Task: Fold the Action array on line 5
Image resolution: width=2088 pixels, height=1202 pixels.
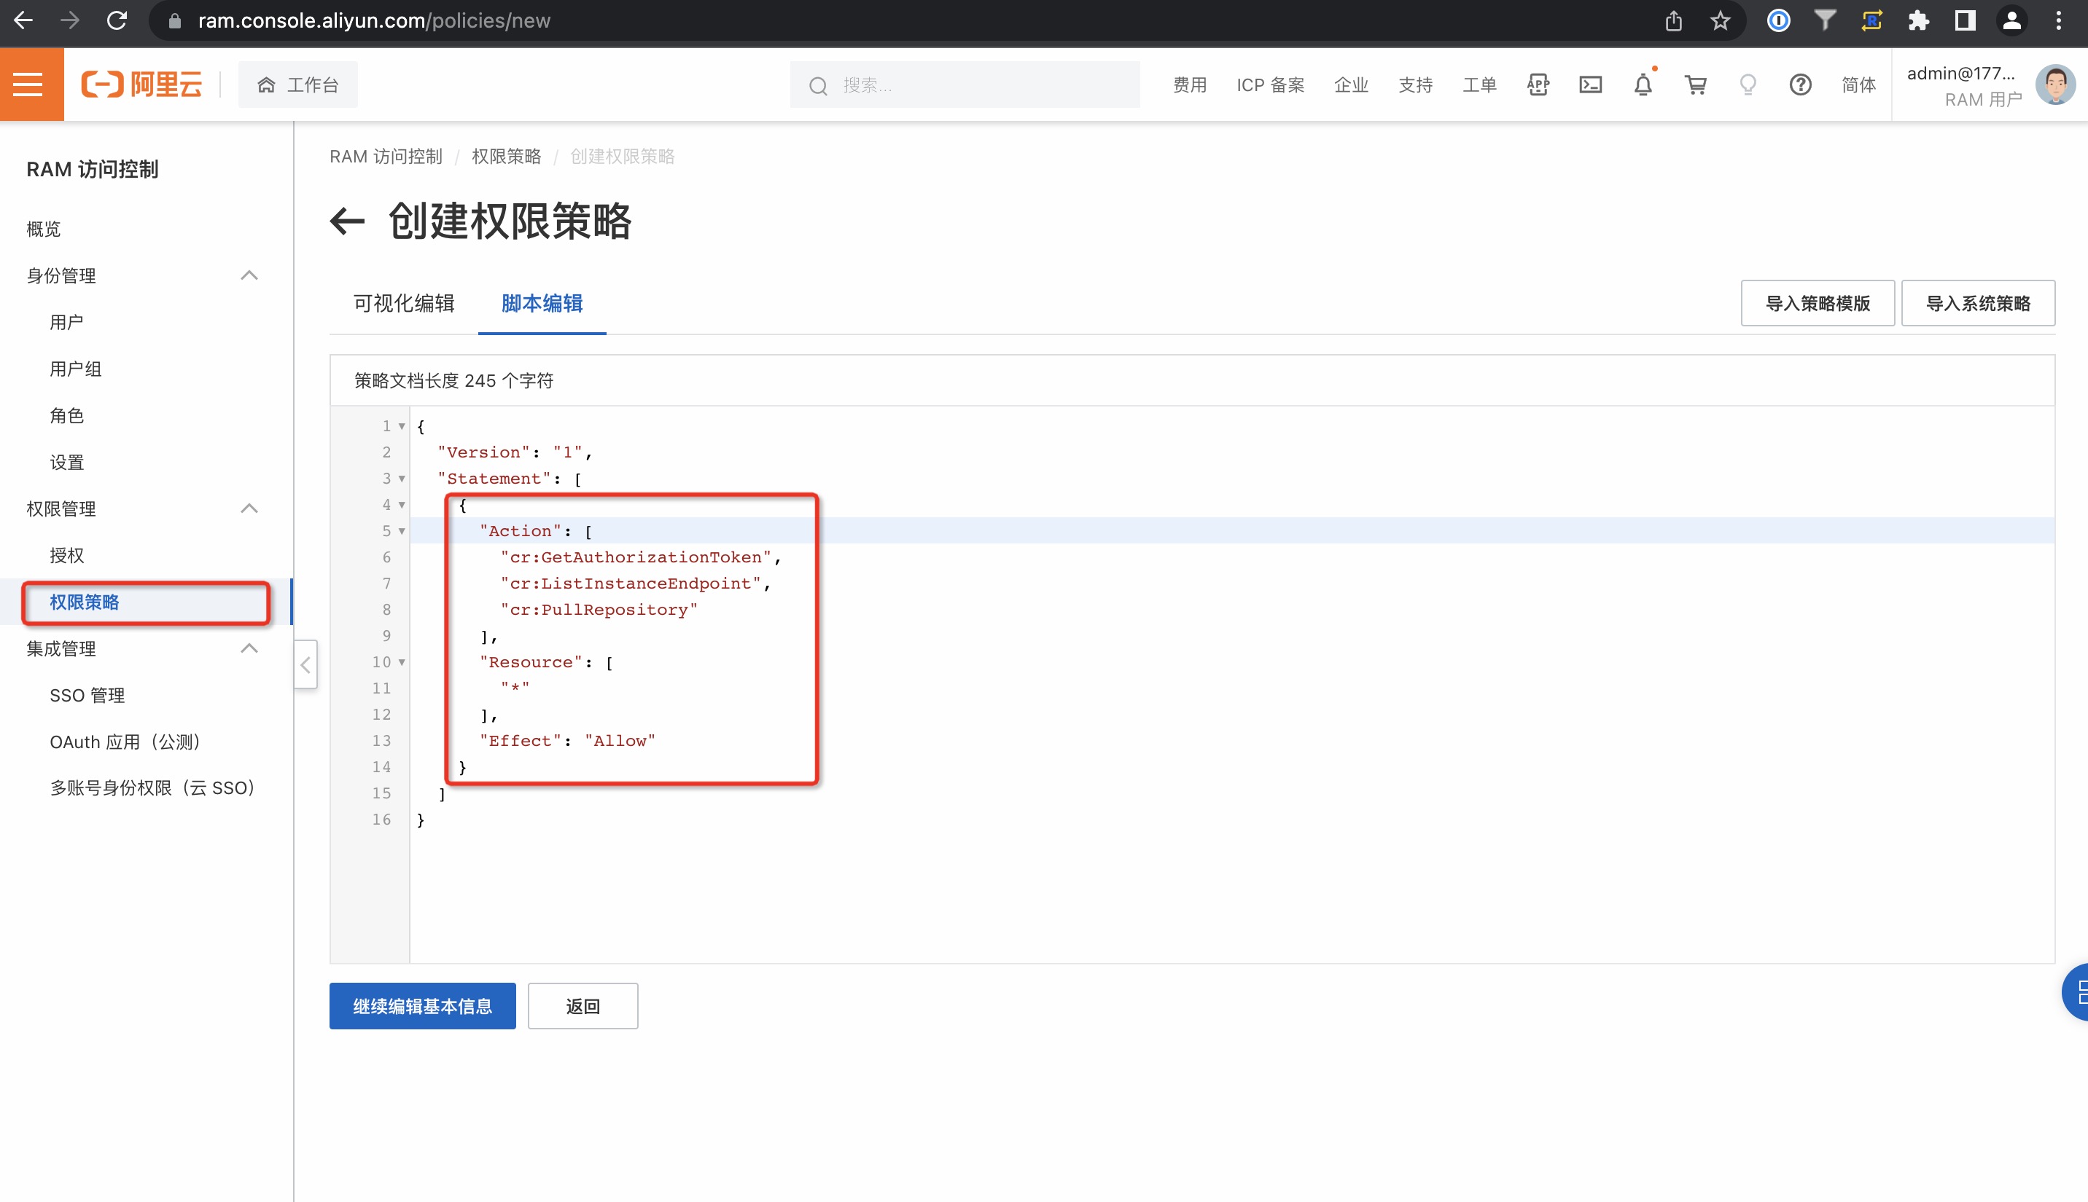Action: pos(402,531)
